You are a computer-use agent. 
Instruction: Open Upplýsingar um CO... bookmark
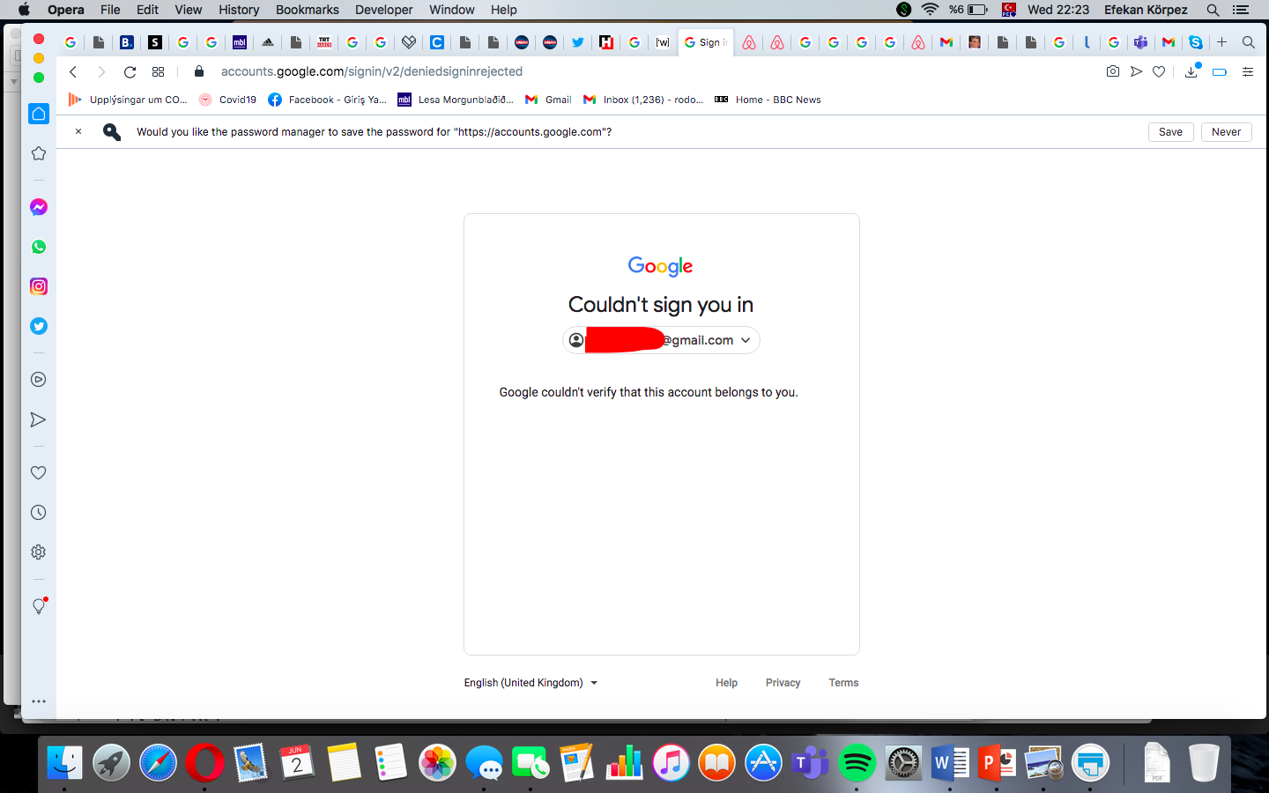[x=129, y=100]
